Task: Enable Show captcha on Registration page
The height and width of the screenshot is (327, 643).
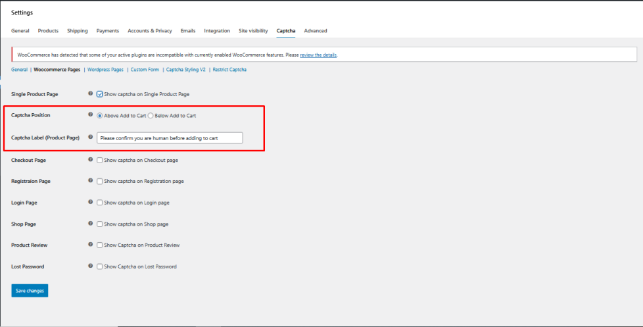Action: 100,181
